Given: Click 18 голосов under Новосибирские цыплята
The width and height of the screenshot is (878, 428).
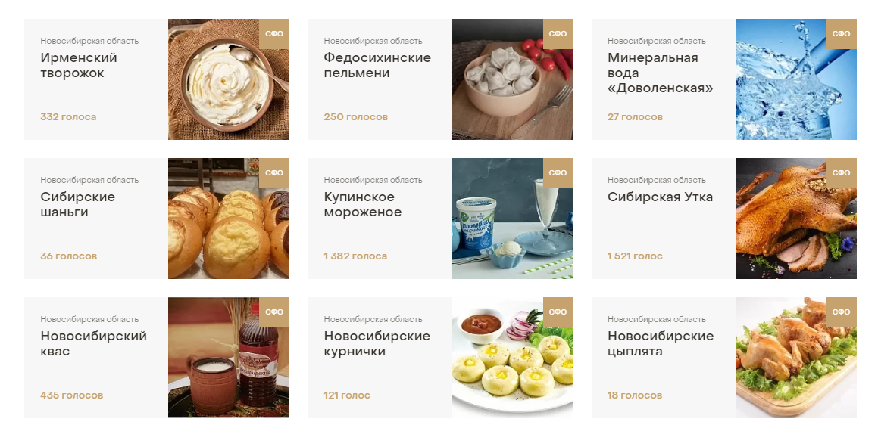Looking at the screenshot, I should coord(634,395).
